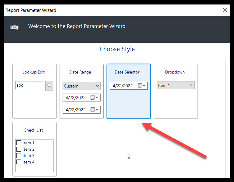Click calendar icon of second Date Range date
The height and width of the screenshot is (182, 234).
tap(93, 110)
